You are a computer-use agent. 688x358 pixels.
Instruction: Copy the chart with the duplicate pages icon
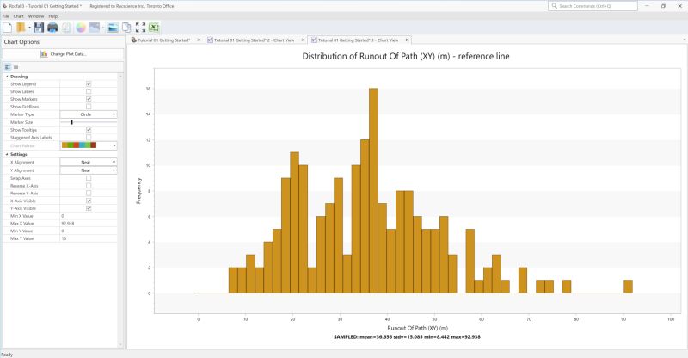coord(126,28)
